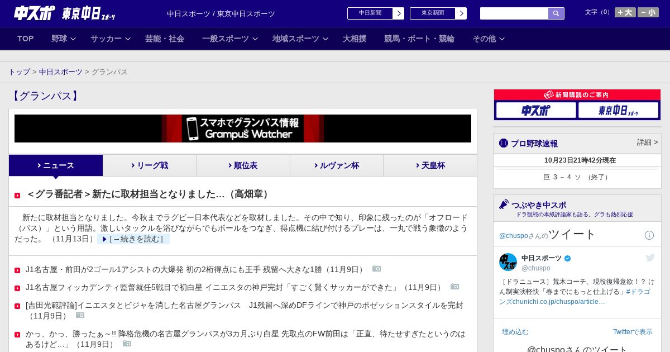Viewport: 670px width, 352px height.
Task: Go to TOP in navigation bar
Action: [26, 39]
